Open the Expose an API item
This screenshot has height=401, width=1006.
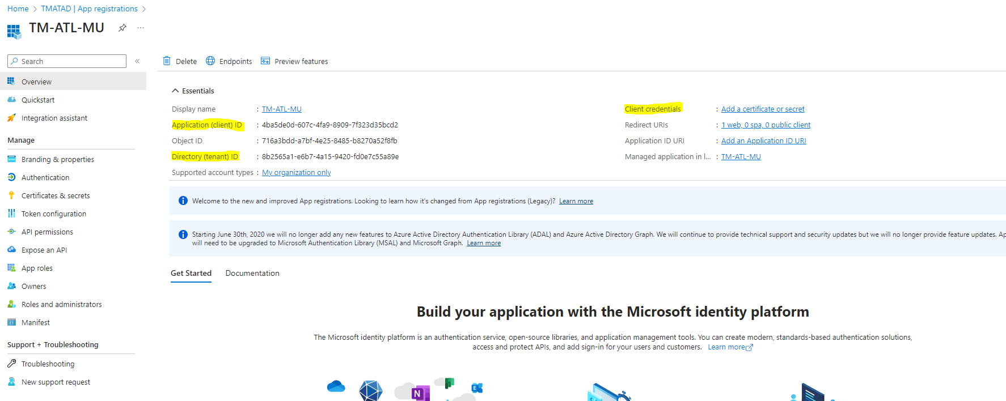tap(44, 250)
